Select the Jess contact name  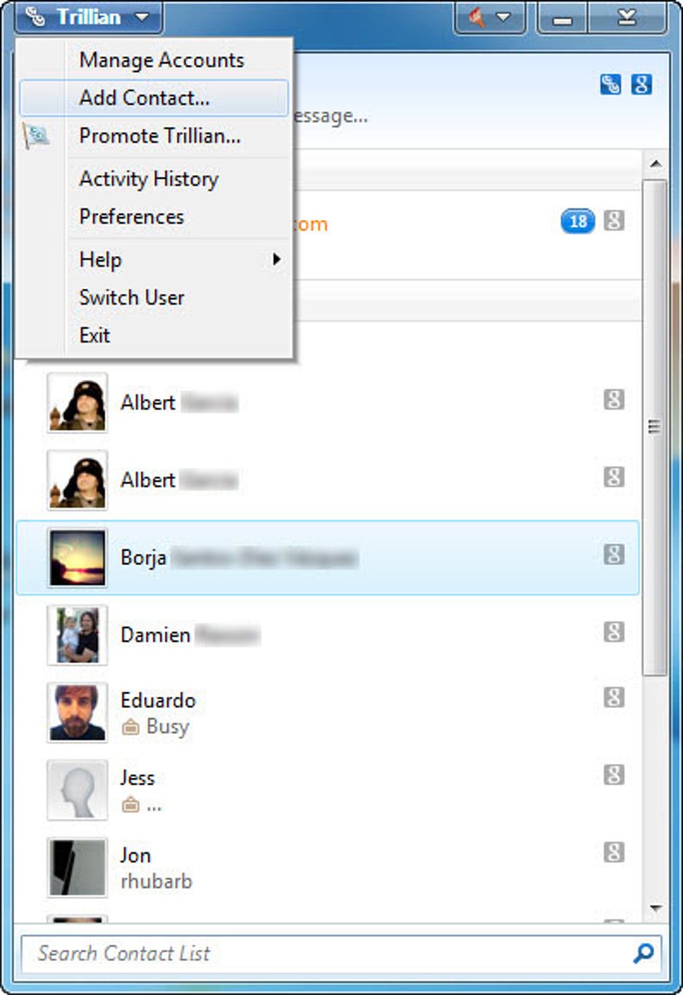pyautogui.click(x=137, y=778)
